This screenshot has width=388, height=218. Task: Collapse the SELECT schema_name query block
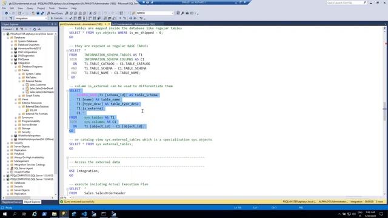67,91
